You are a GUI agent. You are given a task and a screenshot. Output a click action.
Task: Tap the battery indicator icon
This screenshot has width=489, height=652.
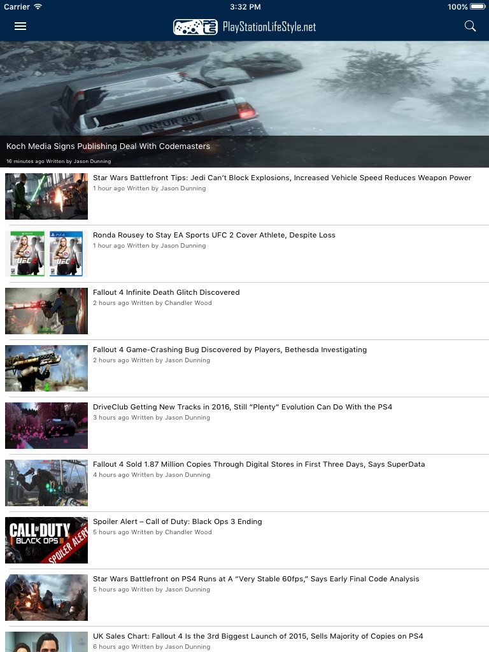[x=478, y=6]
